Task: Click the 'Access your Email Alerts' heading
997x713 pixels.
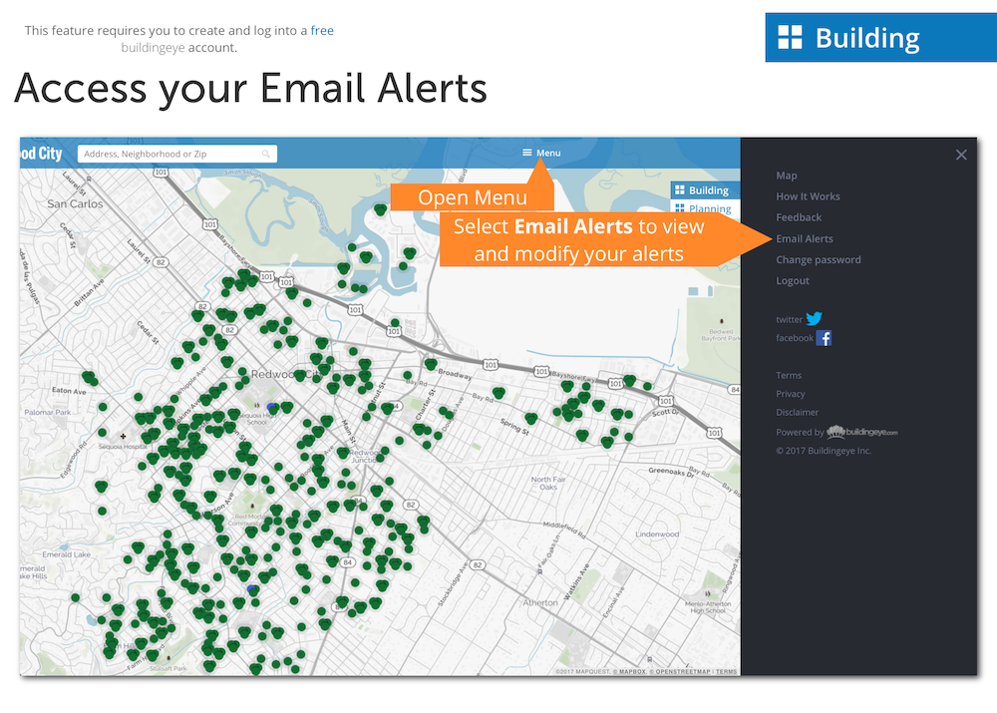Action: tap(250, 88)
